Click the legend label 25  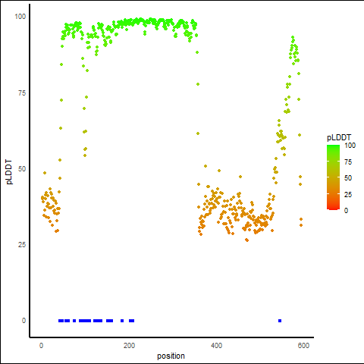coord(348,194)
